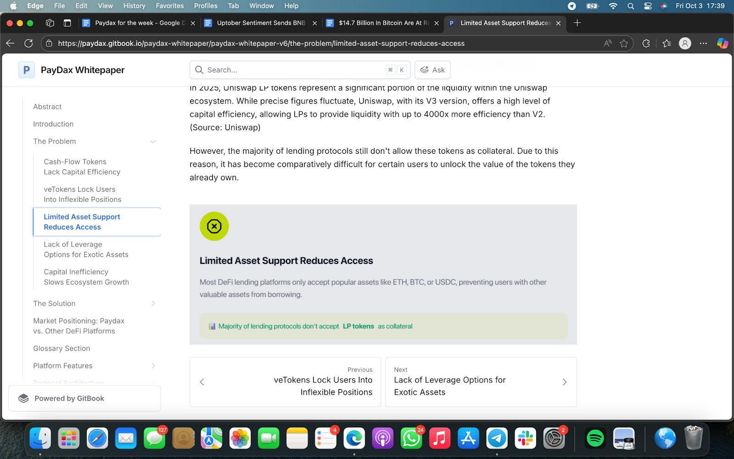Open Maps from the Dock
The image size is (734, 459).
click(x=211, y=438)
